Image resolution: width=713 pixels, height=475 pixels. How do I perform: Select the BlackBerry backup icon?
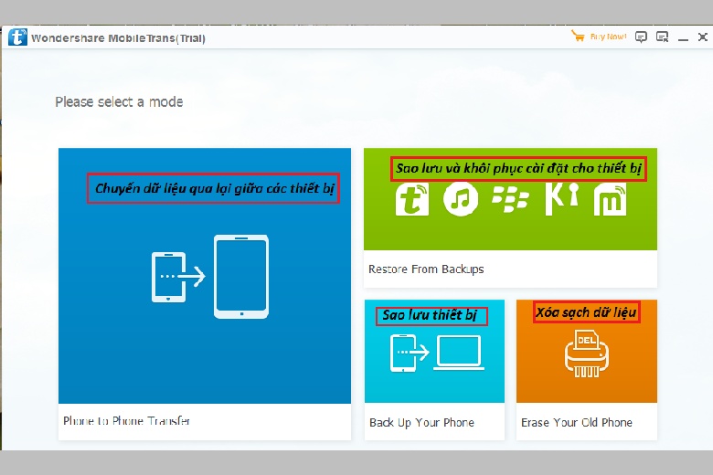point(510,199)
